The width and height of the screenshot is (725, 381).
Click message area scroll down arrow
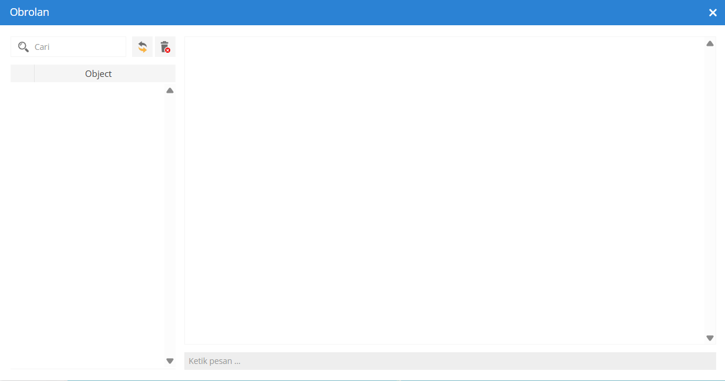(710, 338)
